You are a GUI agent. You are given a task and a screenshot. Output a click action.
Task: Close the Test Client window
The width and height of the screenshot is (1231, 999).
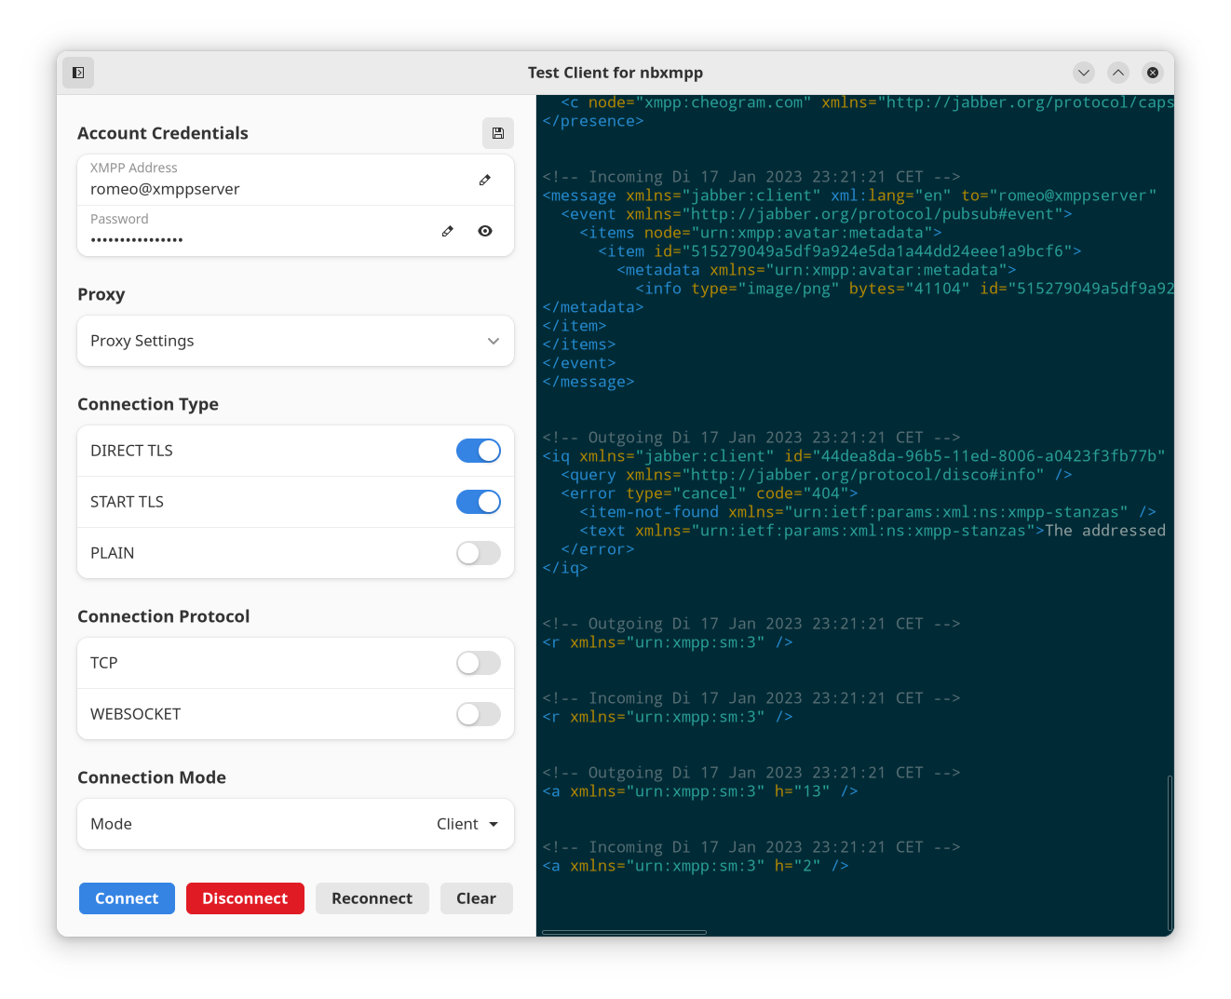tap(1153, 73)
